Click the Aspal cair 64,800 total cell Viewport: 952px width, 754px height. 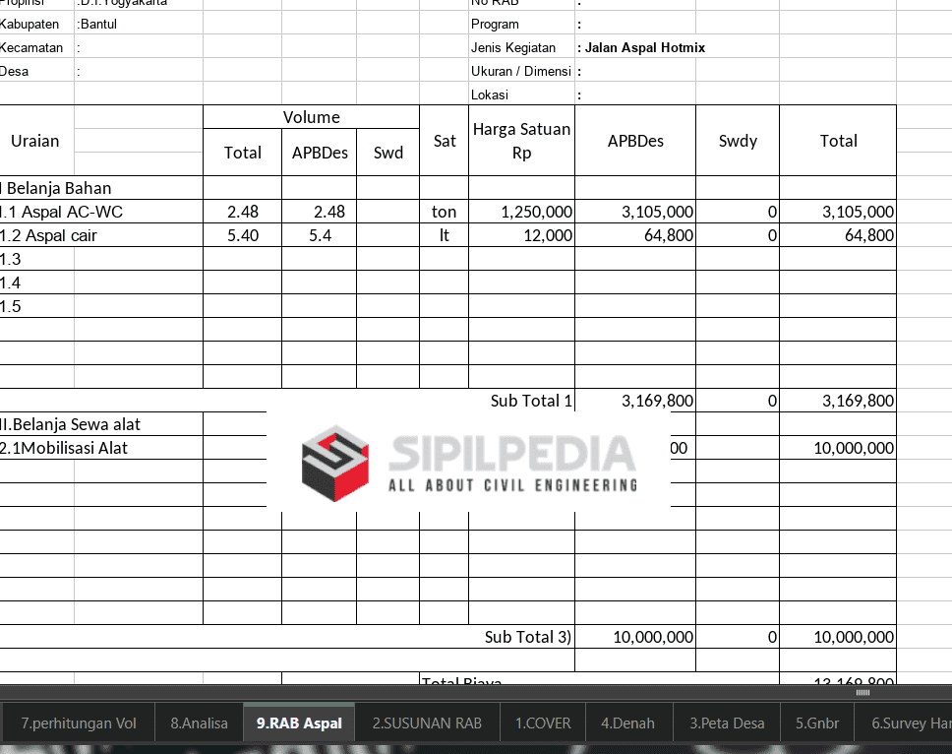(838, 235)
